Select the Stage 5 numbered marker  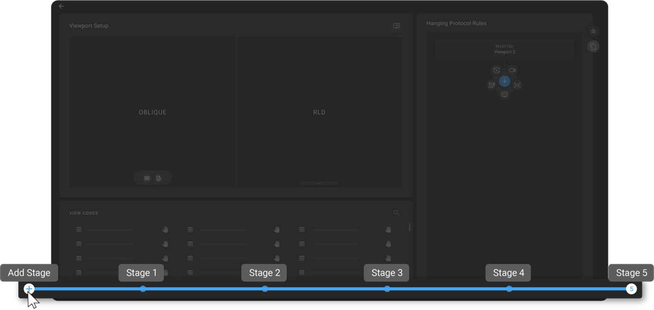[631, 289]
